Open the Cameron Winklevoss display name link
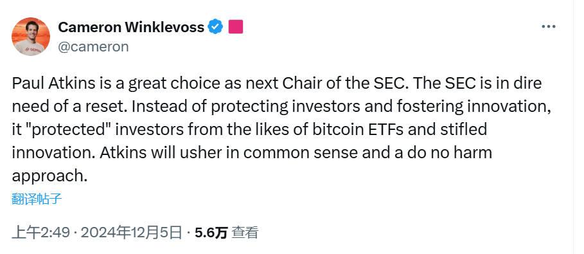 [x=131, y=27]
